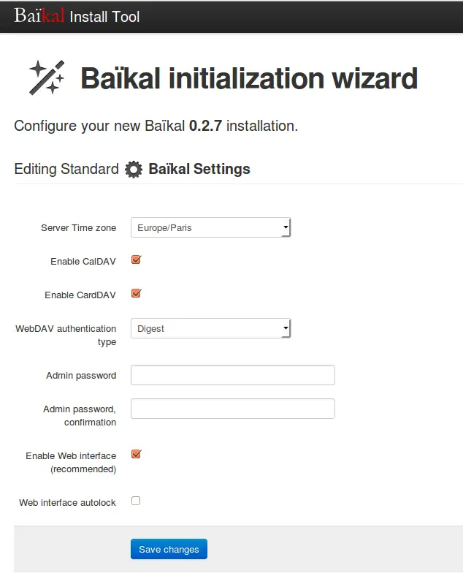
Task: Click the Save changes button
Action: 169,549
